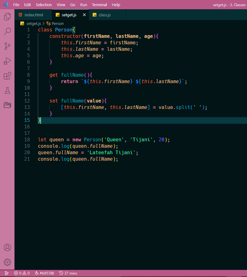The height and width of the screenshot is (277, 247).
Task: Click the #b95788 color status item
Action: (x=44, y=273)
